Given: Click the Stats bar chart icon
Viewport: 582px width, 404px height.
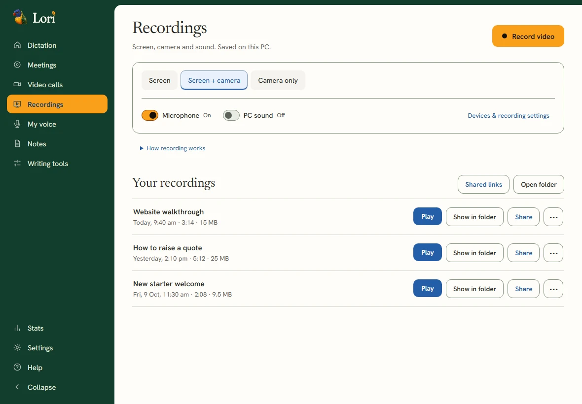Looking at the screenshot, I should [17, 328].
